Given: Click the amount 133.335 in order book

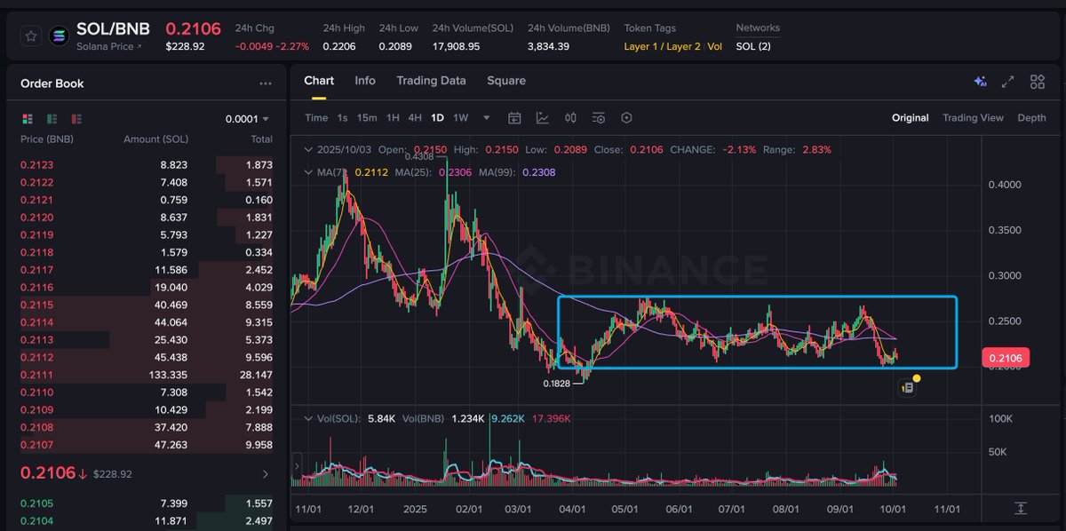Looking at the screenshot, I should (x=168, y=375).
